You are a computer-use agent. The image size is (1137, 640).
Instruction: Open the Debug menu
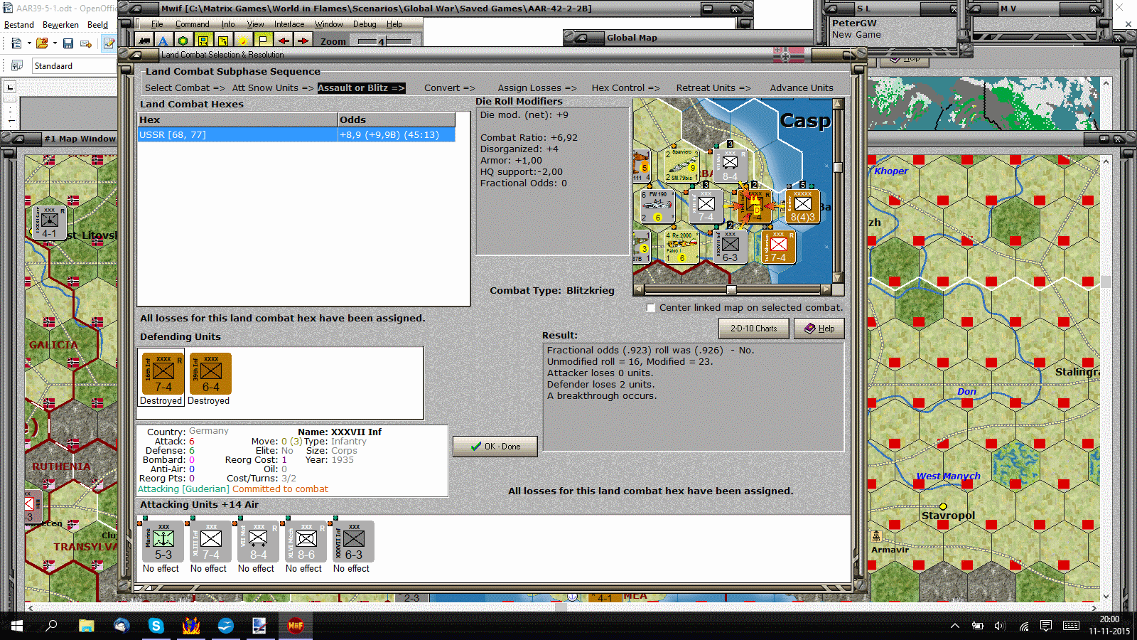tap(365, 24)
